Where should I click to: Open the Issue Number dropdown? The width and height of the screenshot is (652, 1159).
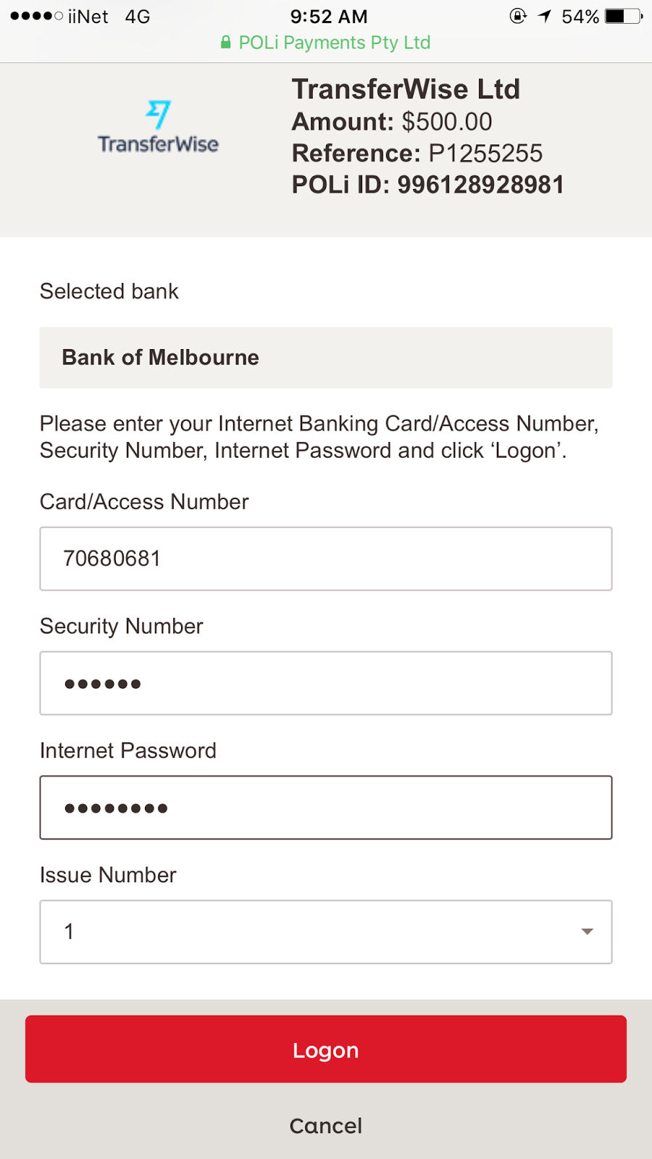tap(325, 932)
